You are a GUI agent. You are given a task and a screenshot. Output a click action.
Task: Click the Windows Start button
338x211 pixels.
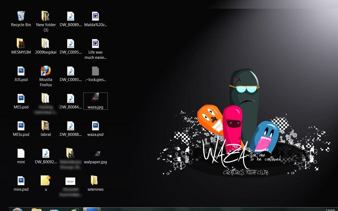[17, 209]
